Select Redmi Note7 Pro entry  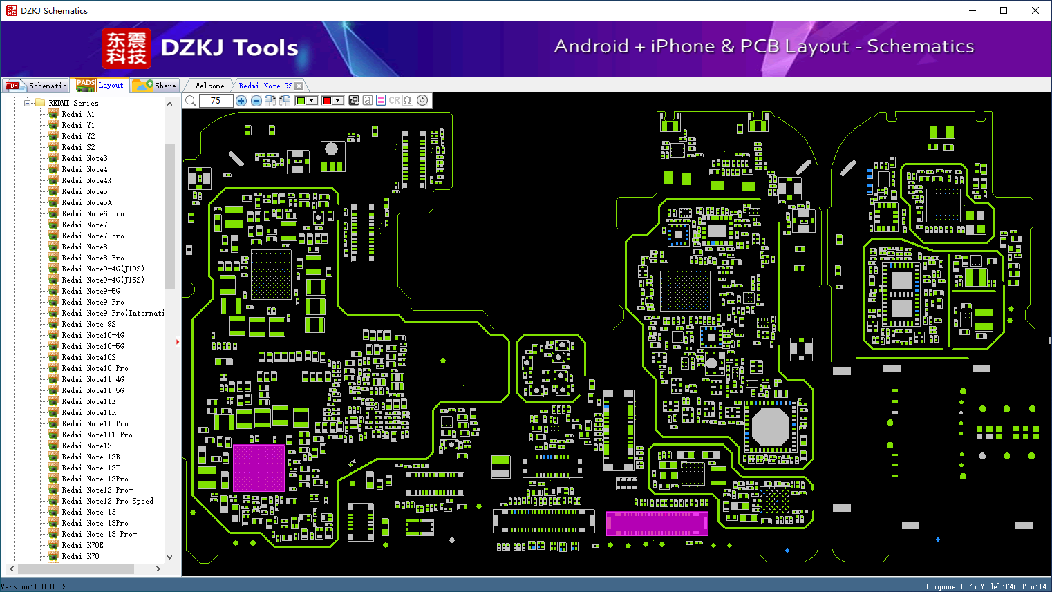click(93, 236)
